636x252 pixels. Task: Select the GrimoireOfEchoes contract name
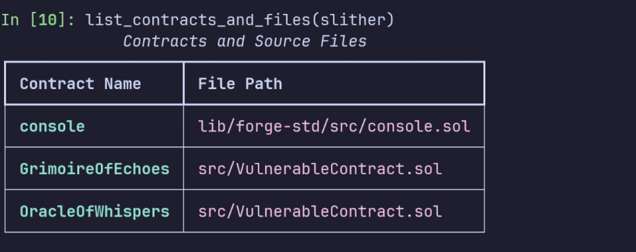94,169
